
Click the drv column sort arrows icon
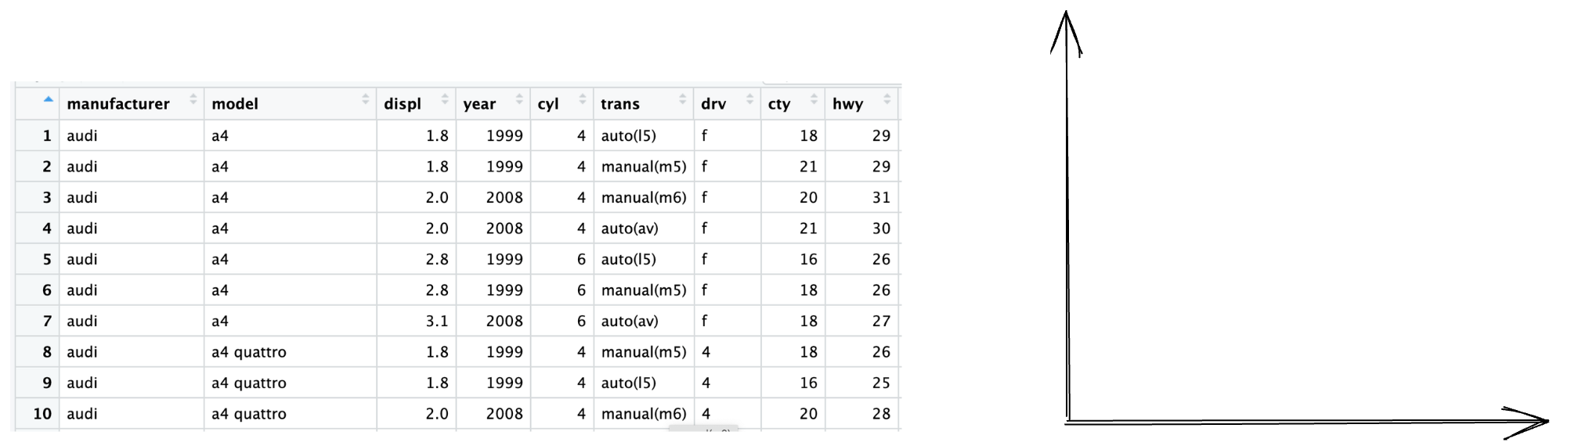coord(749,99)
